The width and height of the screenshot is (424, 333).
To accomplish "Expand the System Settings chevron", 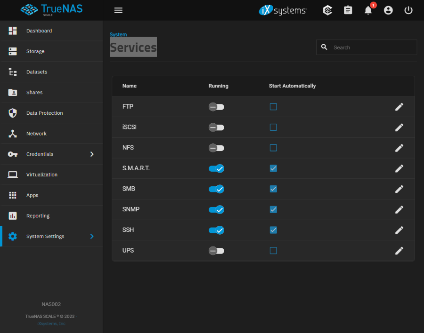I will [x=92, y=237].
